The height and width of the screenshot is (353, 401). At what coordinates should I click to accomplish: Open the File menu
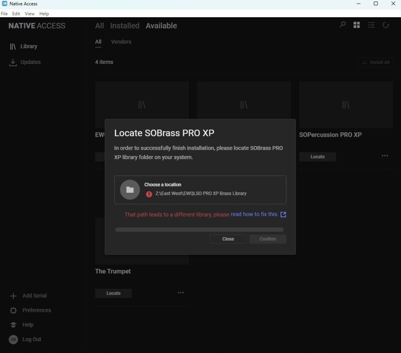[4, 14]
